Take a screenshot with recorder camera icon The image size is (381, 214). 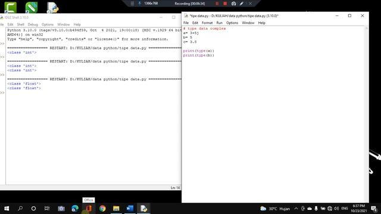coord(233,4)
